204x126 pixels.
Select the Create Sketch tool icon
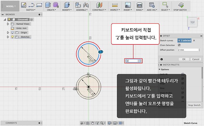(24, 5)
